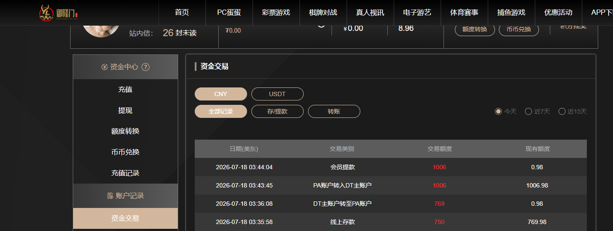The height and width of the screenshot is (231, 613).
Task: Click the document icon beside 账户记录
Action: coord(110,196)
